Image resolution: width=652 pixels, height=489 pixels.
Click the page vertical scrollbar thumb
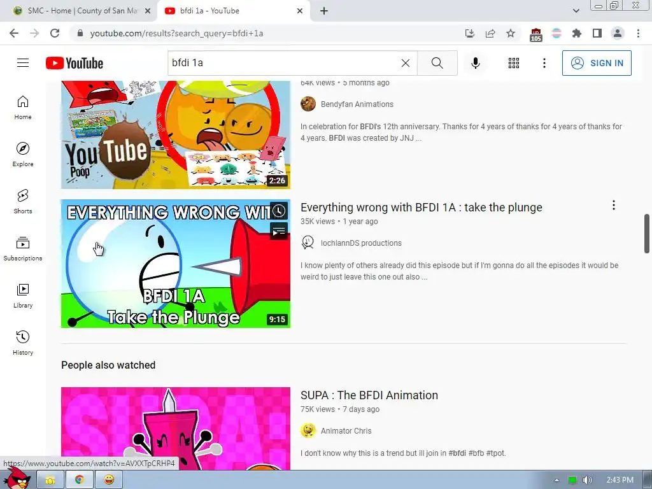[647, 234]
